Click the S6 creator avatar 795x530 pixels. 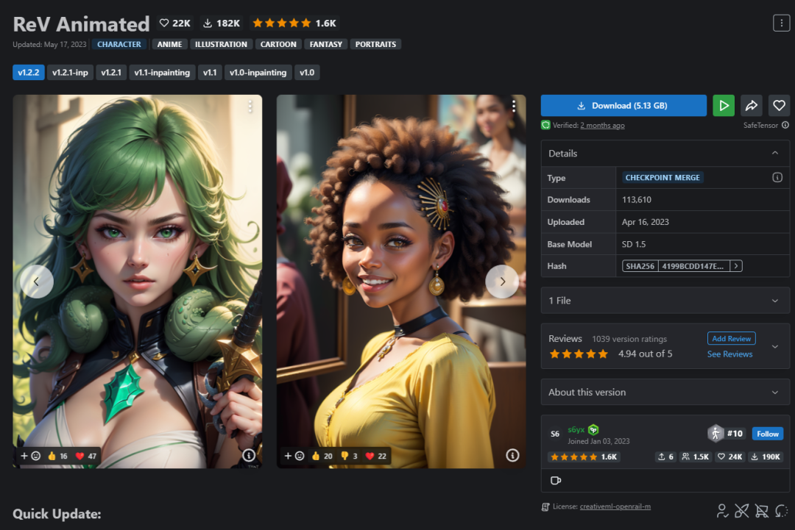point(555,434)
